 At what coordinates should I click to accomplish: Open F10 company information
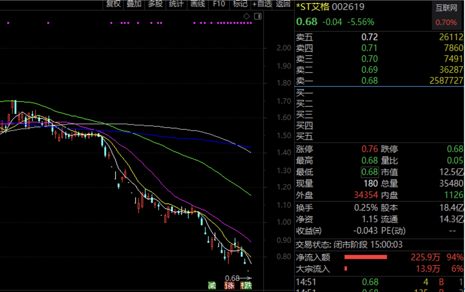[x=219, y=4]
